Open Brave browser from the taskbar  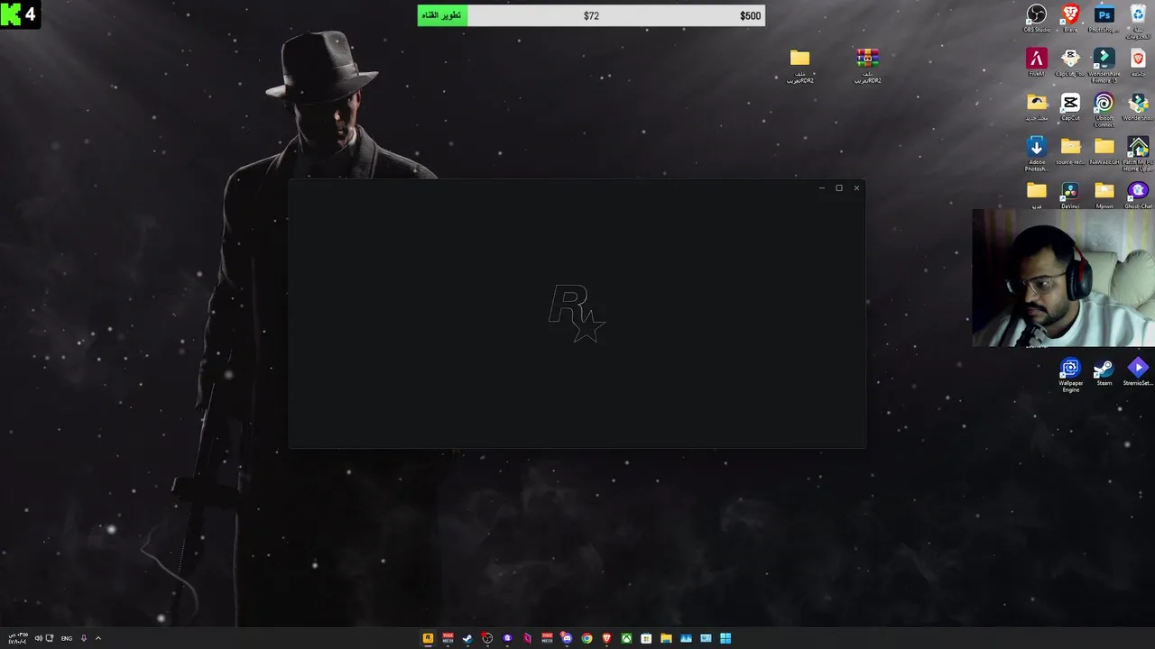606,638
